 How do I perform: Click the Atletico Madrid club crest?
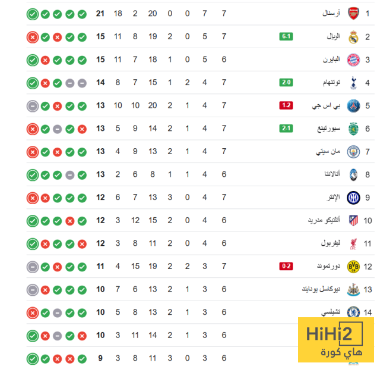coord(353,220)
